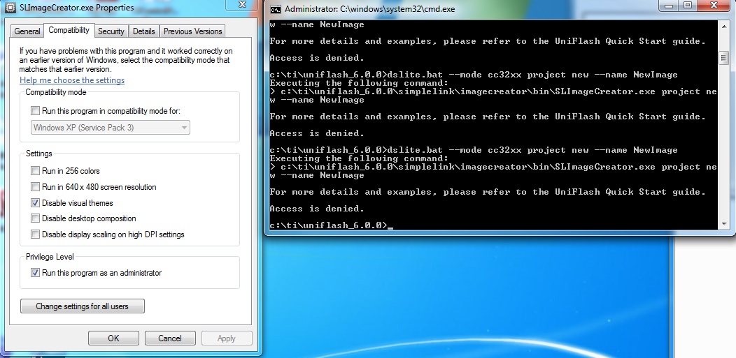Screen dimensions: 736x358
Task: Click the last 'Access is denied.' line
Action: [x=317, y=208]
